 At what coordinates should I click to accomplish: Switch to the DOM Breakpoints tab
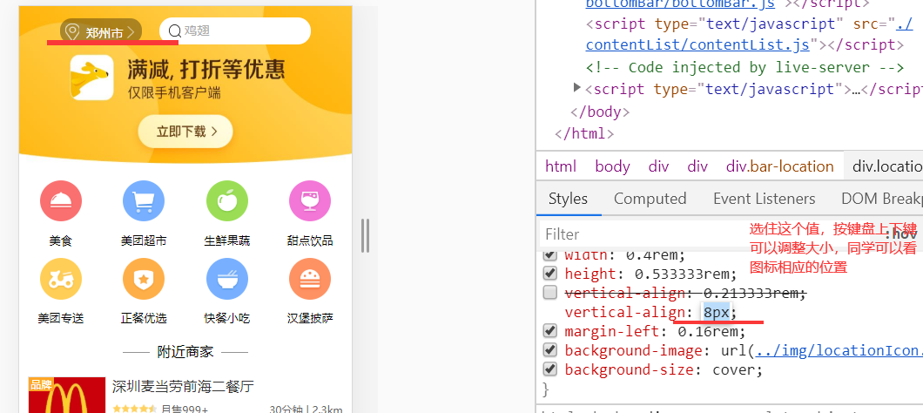coord(882,199)
